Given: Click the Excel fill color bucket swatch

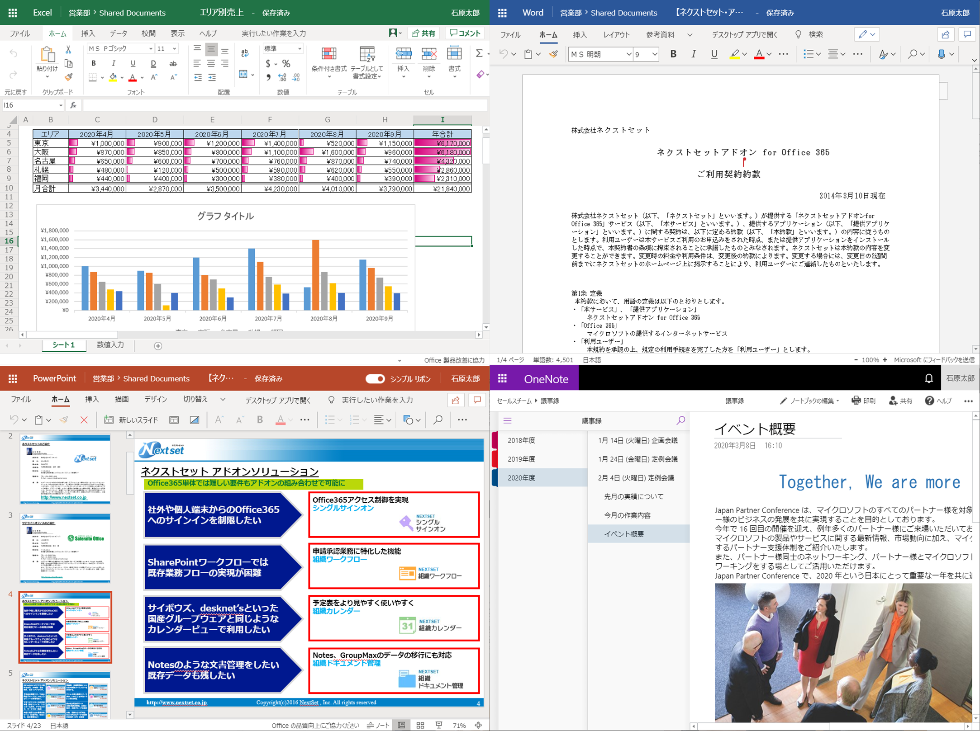Looking at the screenshot, I should [x=113, y=77].
